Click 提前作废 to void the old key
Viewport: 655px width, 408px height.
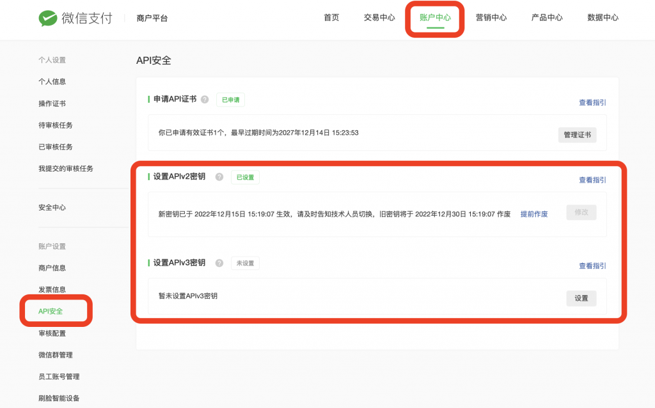(534, 213)
